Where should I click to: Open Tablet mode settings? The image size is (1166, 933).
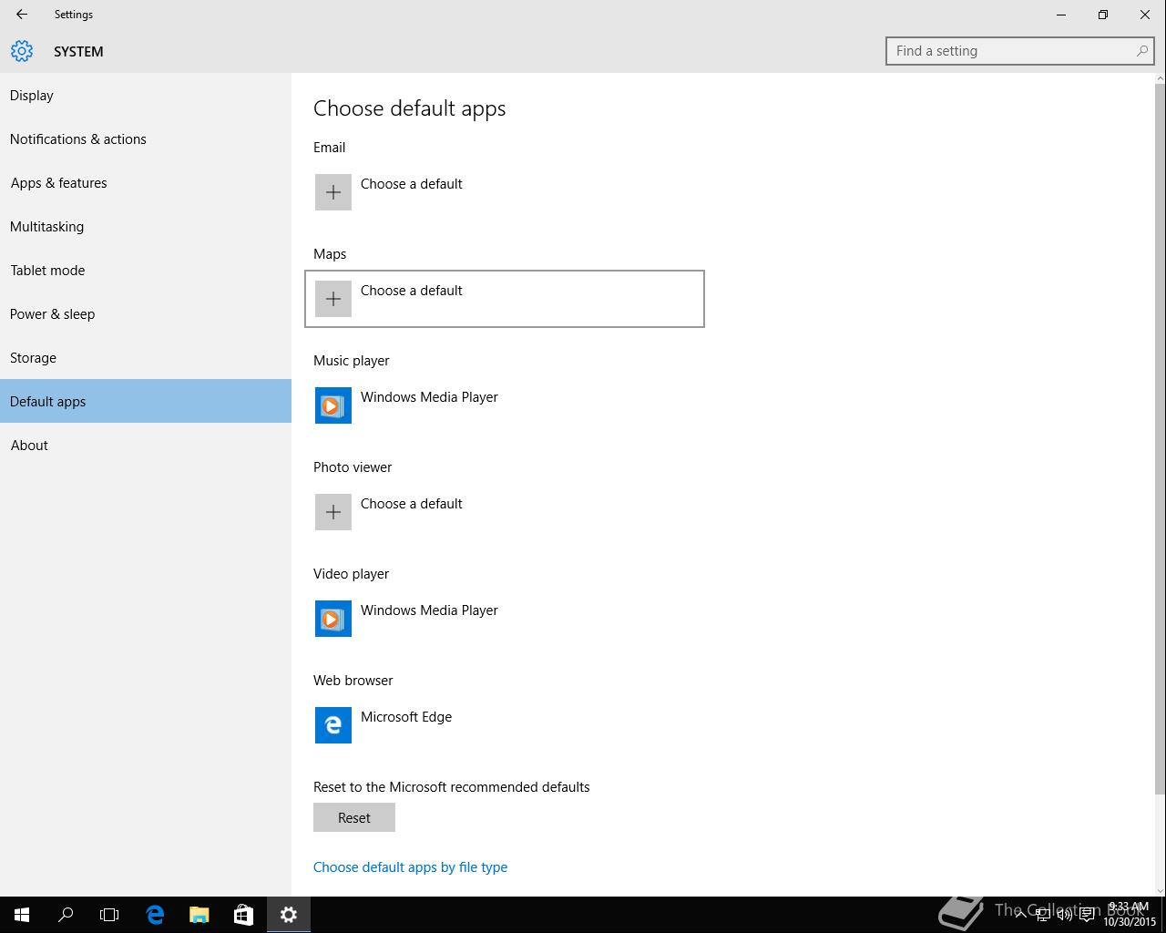pos(146,270)
